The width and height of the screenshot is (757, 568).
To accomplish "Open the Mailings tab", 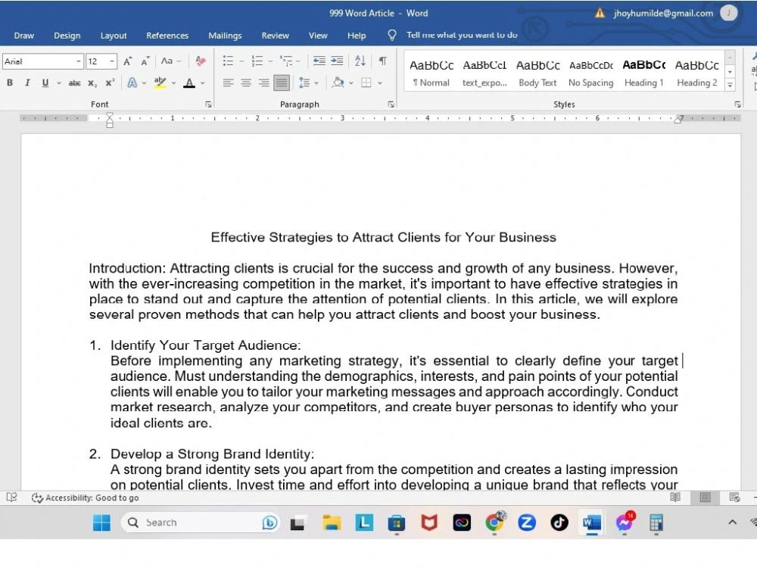I will click(225, 36).
